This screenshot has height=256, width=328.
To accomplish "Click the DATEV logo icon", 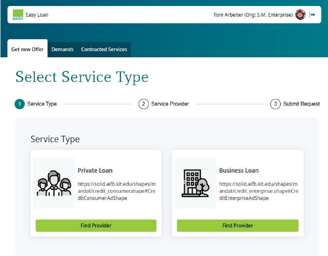I will point(18,15).
